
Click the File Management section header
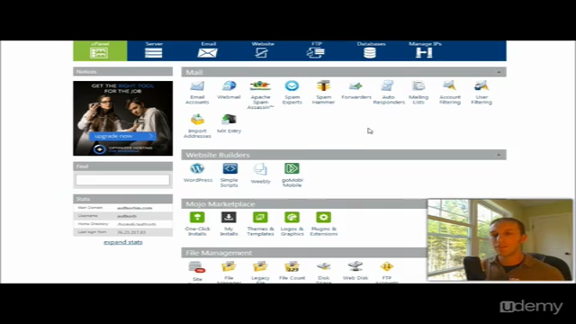coord(304,253)
